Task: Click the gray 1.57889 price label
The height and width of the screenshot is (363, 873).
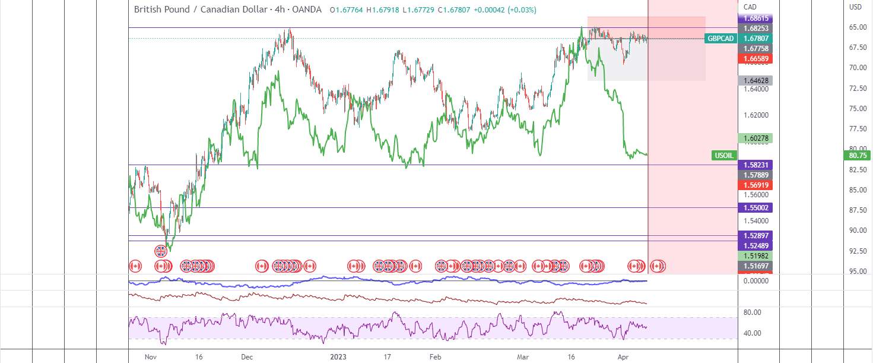Action: pos(755,175)
